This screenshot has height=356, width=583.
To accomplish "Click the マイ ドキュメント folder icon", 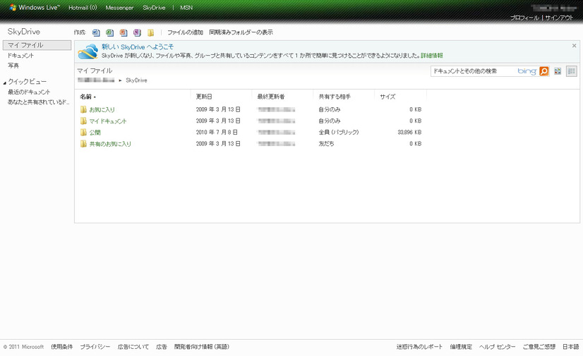I will click(83, 121).
